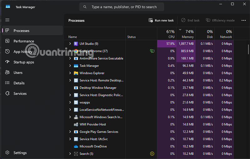Open the Details page
This screenshot has width=250, height=159.
(x=32, y=83)
